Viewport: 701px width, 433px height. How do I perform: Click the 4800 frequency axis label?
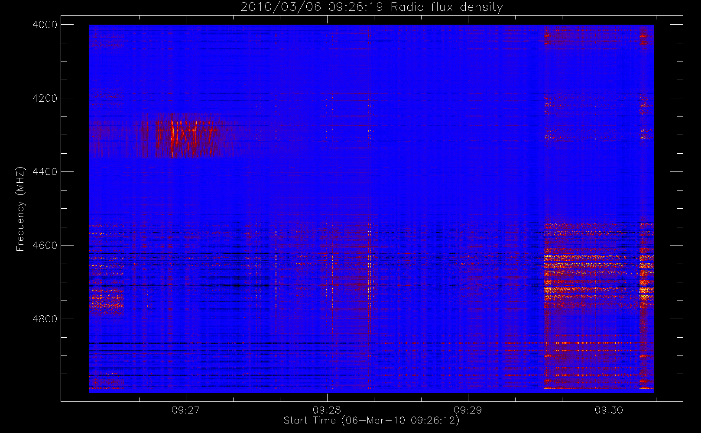(45, 319)
